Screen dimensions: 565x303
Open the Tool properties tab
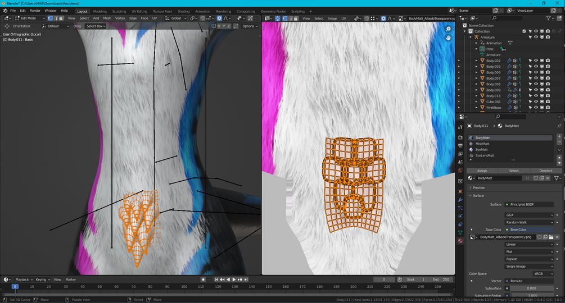point(460,127)
